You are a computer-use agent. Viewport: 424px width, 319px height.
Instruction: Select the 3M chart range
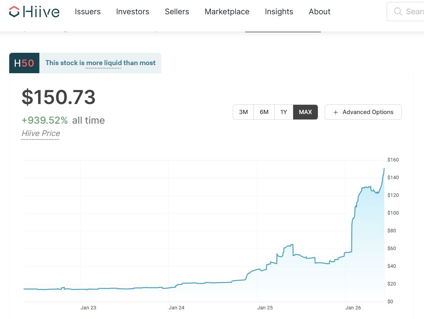point(244,112)
